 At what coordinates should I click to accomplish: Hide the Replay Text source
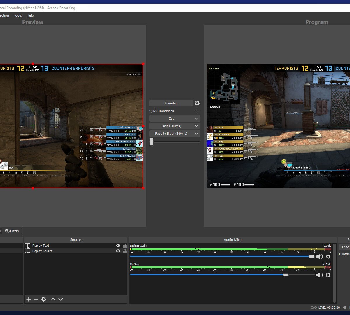[x=118, y=246]
